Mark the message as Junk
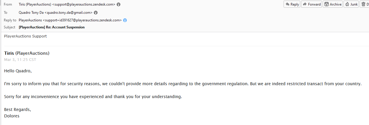The image size is (369, 125). (x=351, y=4)
